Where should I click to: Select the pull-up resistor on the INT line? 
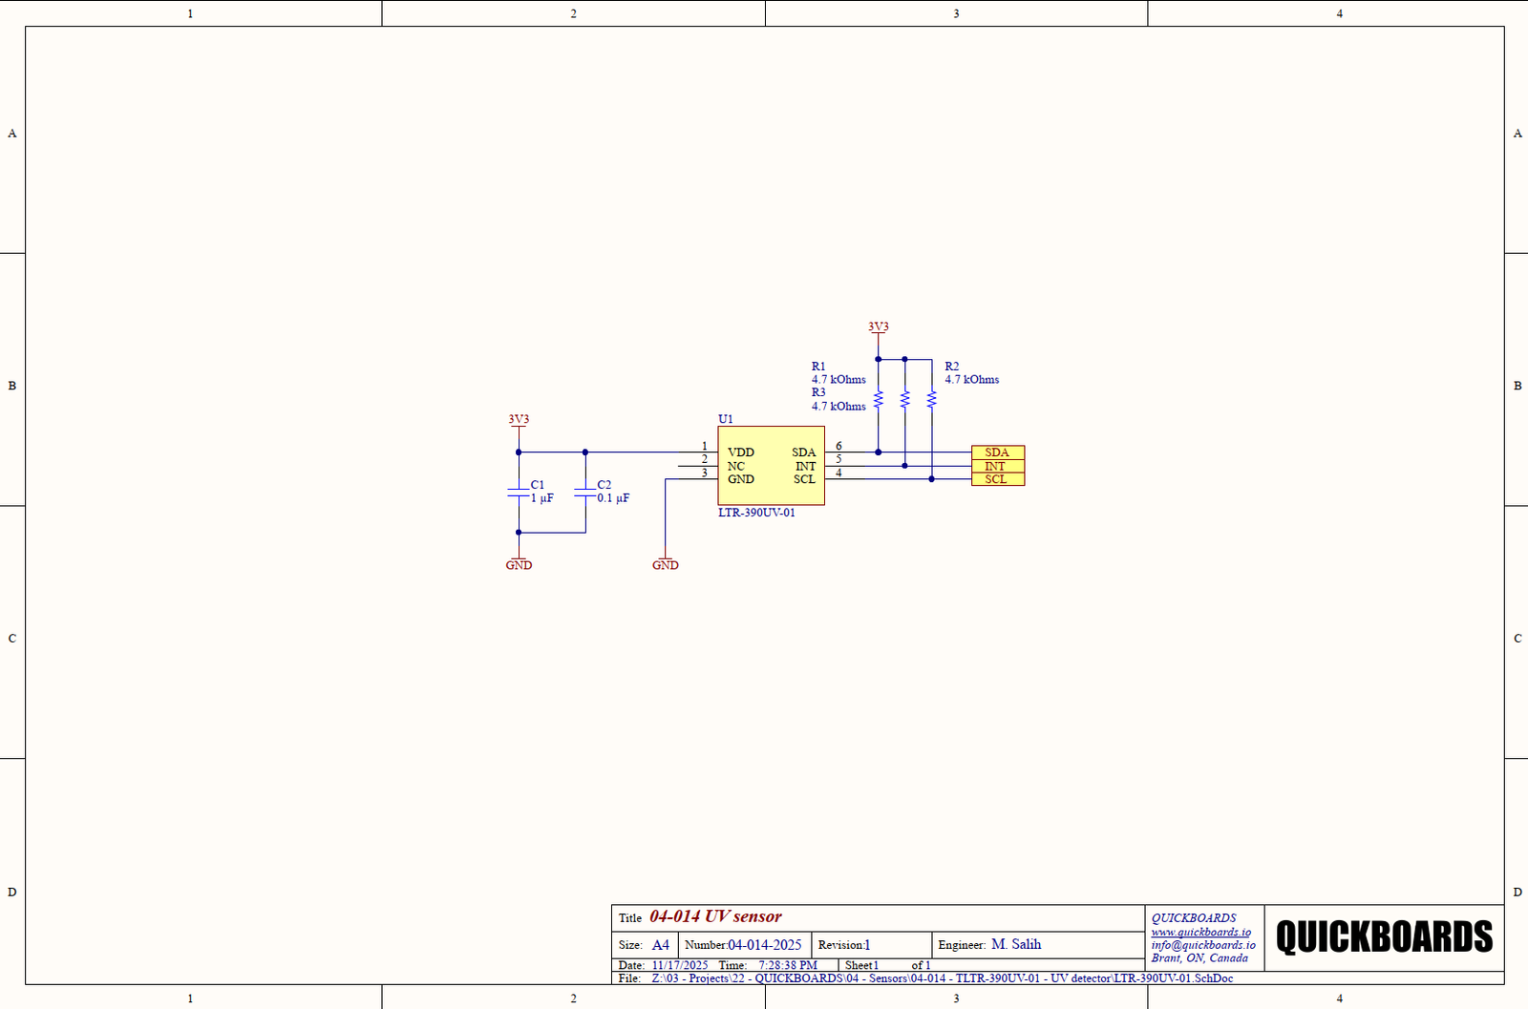click(x=904, y=399)
